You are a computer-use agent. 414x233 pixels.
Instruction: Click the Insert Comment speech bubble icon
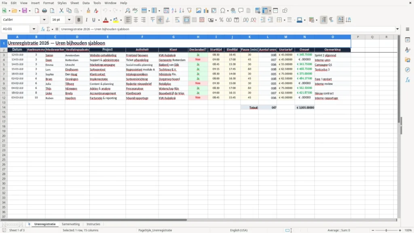pyautogui.click(x=241, y=11)
